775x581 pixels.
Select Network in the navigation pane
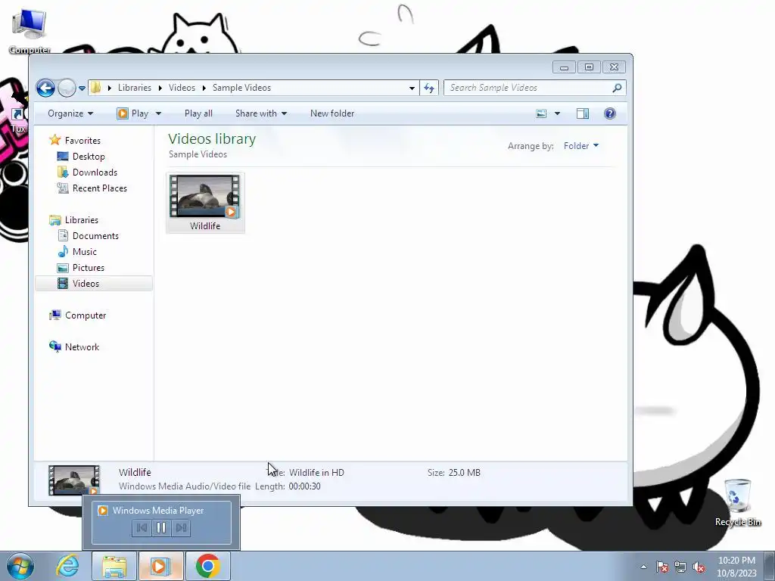(x=82, y=346)
